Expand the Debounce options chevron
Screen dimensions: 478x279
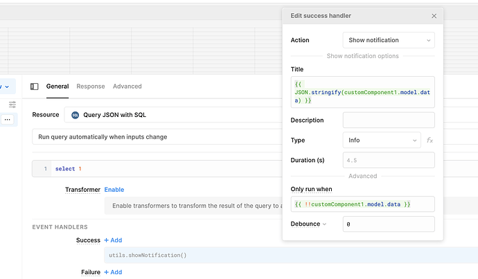click(324, 224)
